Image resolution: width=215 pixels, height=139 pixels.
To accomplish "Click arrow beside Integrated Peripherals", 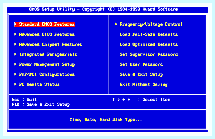I will pyautogui.click(x=16, y=54).
